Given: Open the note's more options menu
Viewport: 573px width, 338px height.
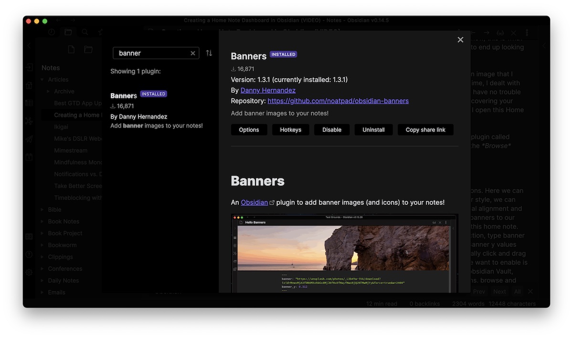Looking at the screenshot, I should point(527,32).
